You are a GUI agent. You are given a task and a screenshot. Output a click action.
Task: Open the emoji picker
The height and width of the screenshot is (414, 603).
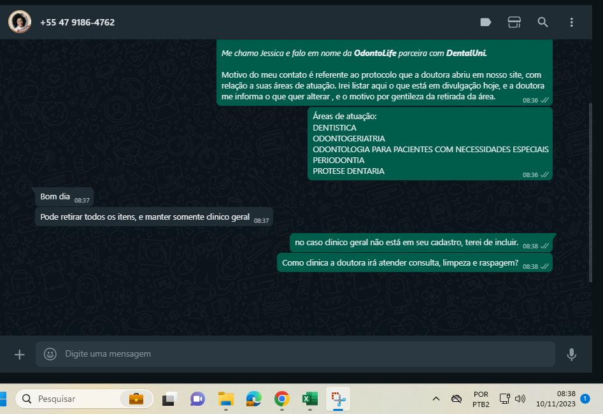point(50,354)
